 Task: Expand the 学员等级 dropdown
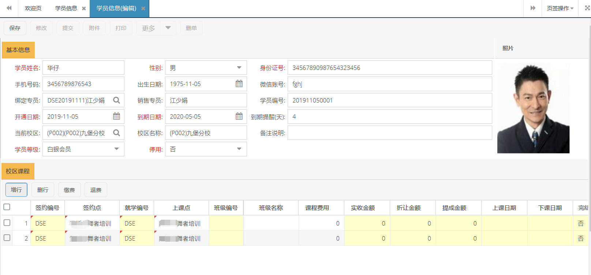[x=116, y=149]
